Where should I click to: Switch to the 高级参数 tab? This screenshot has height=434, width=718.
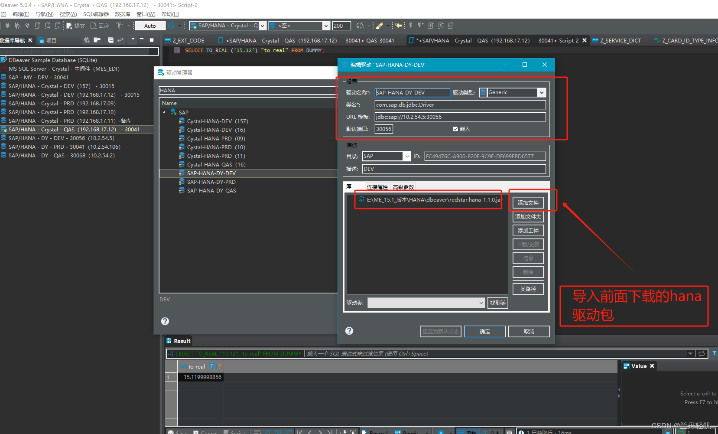(403, 187)
